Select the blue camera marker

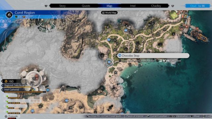[48, 90]
